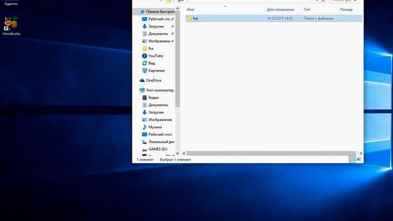Image resolution: width=393 pixels, height=221 pixels.
Task: Click the navigation pane vertical scrollbar thumb
Action: 177,59
